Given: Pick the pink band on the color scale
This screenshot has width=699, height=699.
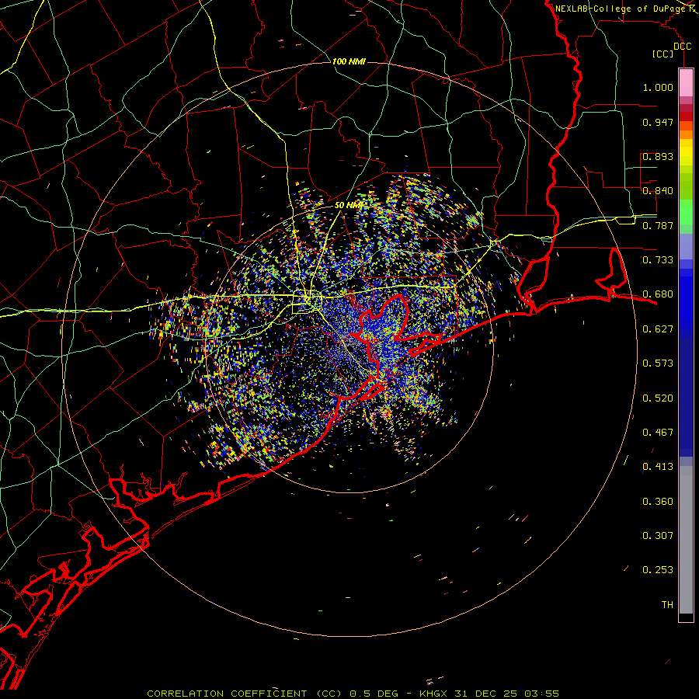Looking at the screenshot, I should tap(686, 83).
